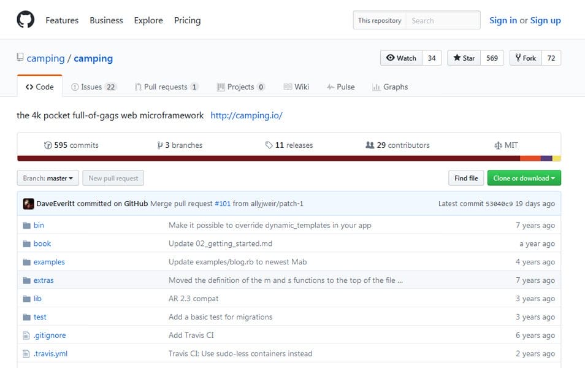Image resolution: width=585 pixels, height=368 pixels.
Task: Open the Branch: master dropdown
Action: tap(48, 178)
